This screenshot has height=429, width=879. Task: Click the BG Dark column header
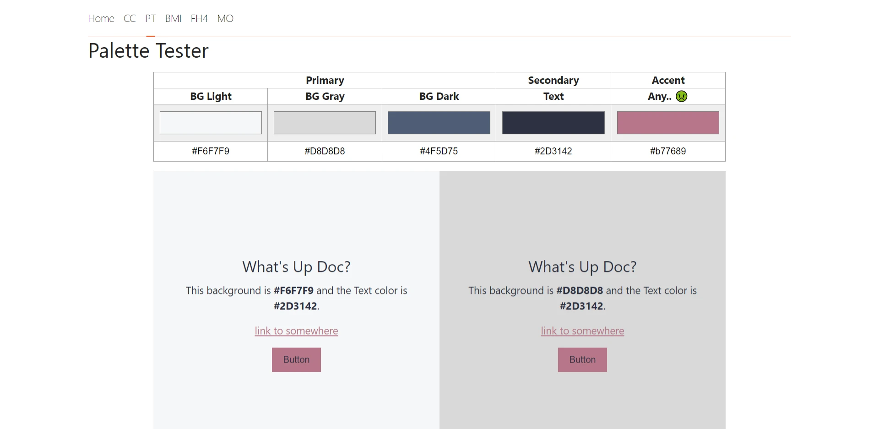(x=439, y=96)
